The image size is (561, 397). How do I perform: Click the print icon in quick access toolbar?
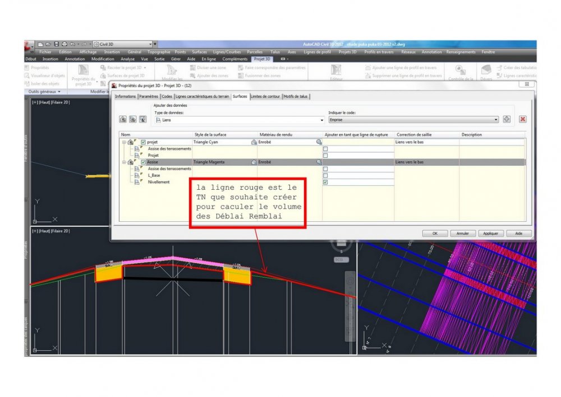[65, 44]
